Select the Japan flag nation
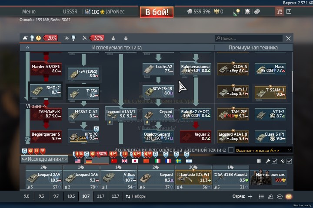Screen dimensions: 313x208 pos(135,161)
